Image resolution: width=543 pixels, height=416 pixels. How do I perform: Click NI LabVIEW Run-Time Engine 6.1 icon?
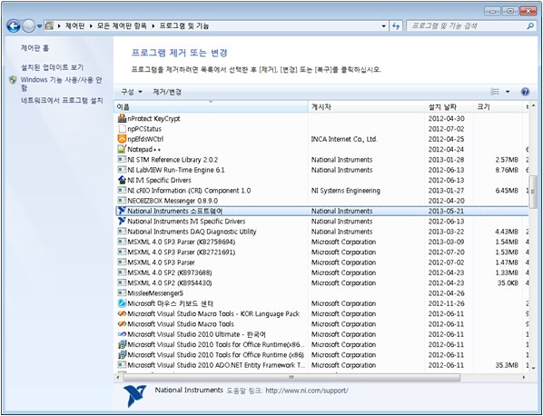[122, 170]
